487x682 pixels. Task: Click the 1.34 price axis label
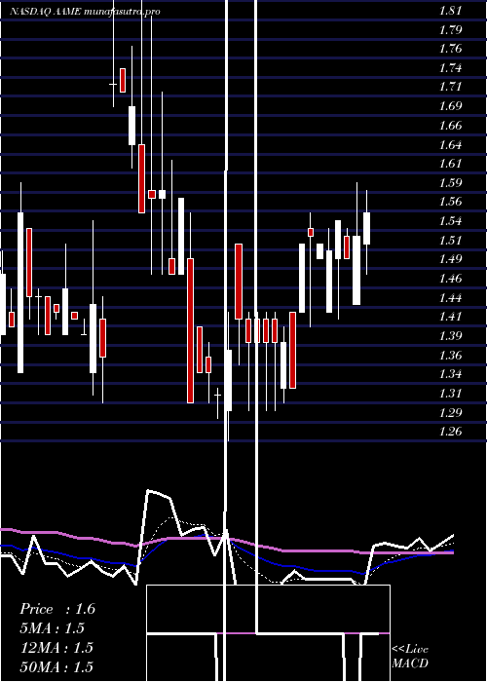point(450,373)
